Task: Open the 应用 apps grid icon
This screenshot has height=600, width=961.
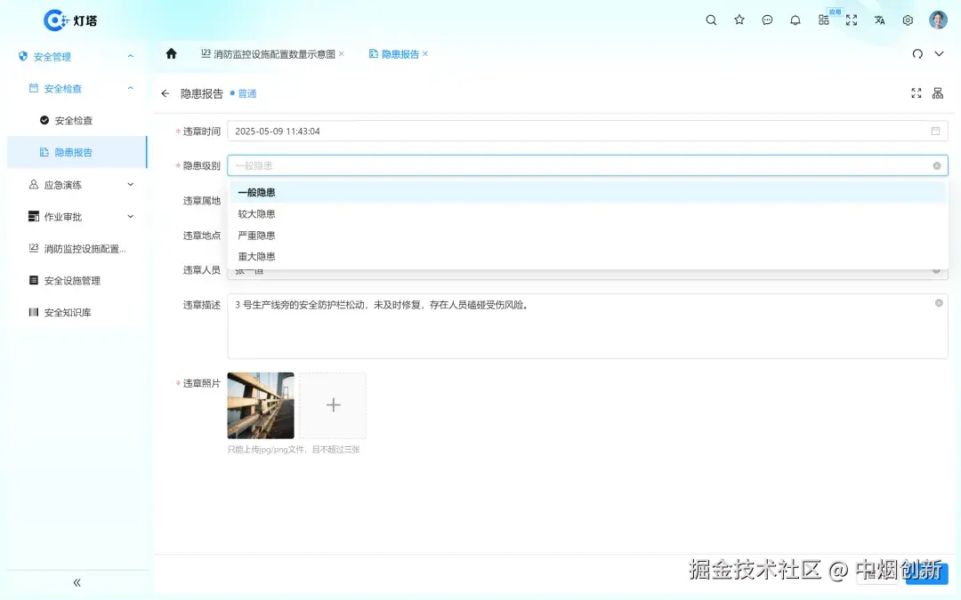Action: (823, 20)
